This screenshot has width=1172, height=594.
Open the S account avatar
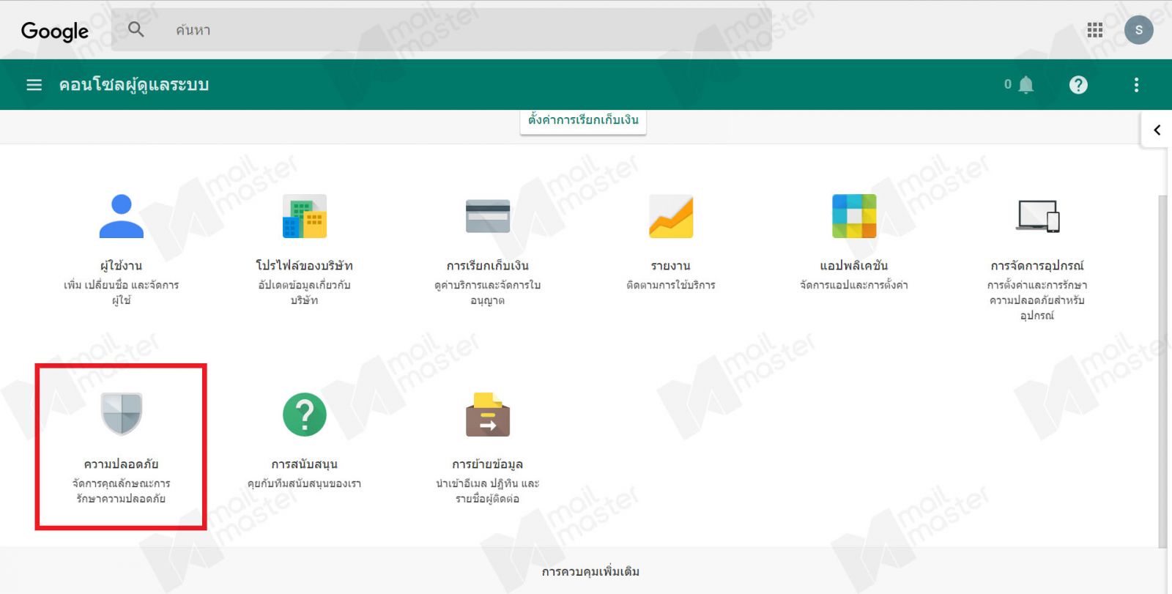point(1138,30)
